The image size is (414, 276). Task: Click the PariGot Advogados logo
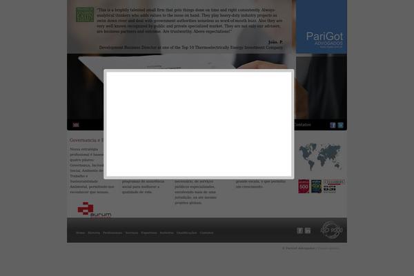(x=324, y=39)
